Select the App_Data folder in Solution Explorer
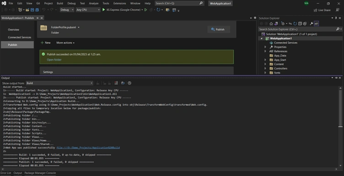 click(x=280, y=56)
